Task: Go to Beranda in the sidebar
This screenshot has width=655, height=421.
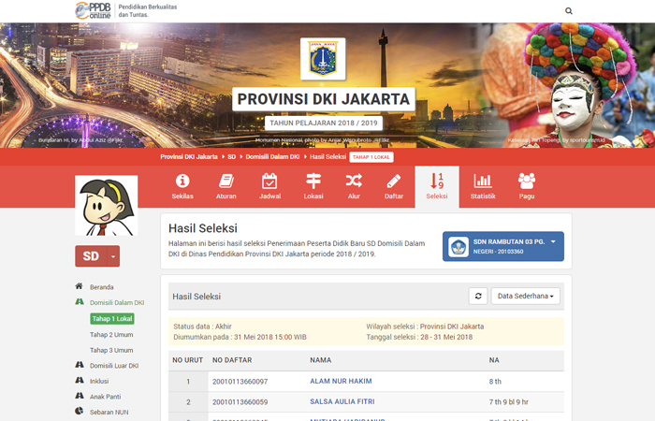Action: click(101, 287)
